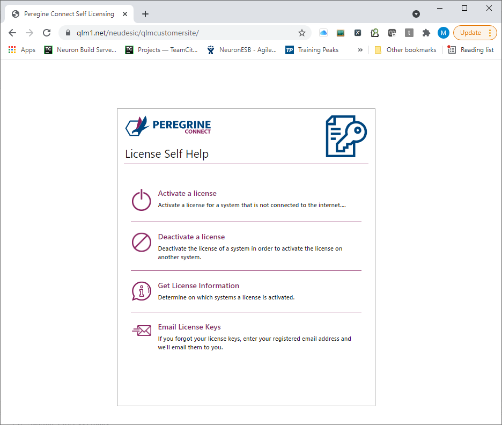Screen dimensions: 502x425
Task: Click the Peregrine Connect logo
Action: (x=168, y=126)
